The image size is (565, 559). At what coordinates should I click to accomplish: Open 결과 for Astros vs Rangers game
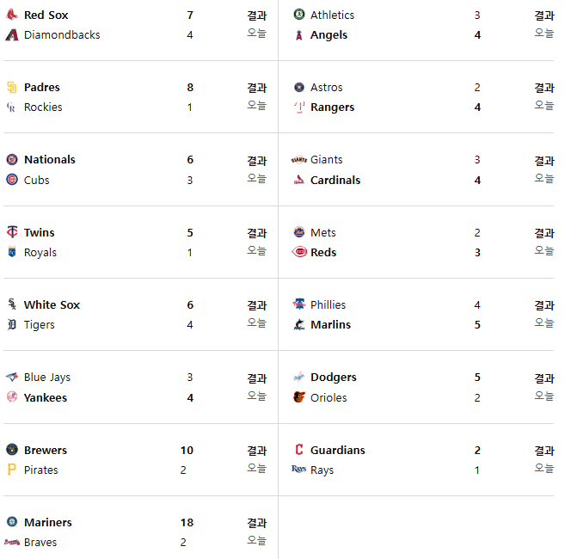(544, 88)
